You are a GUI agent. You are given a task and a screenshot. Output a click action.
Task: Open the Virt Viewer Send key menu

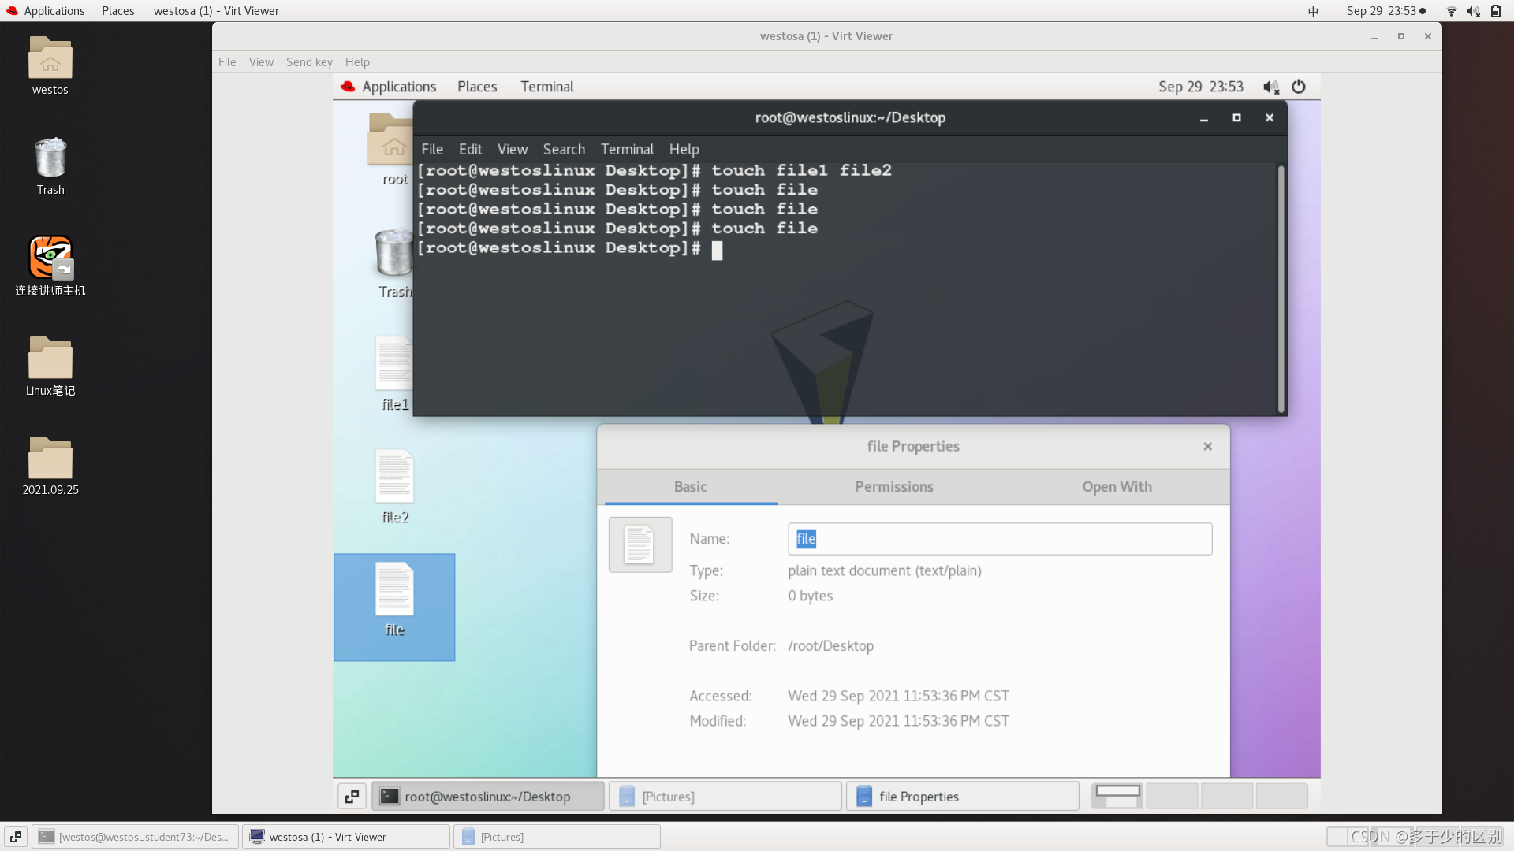(309, 62)
